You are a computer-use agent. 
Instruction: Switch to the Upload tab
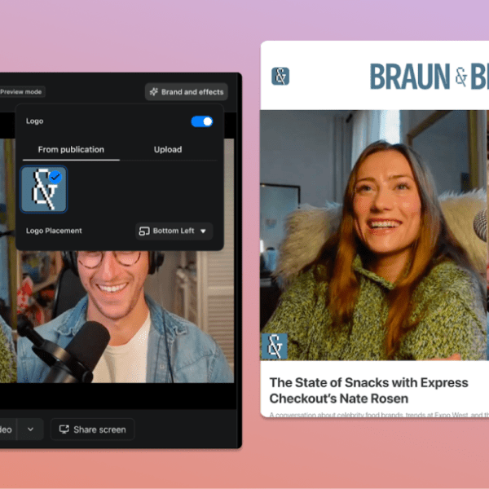(x=168, y=150)
